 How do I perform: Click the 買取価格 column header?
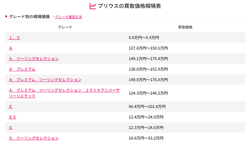185,27
